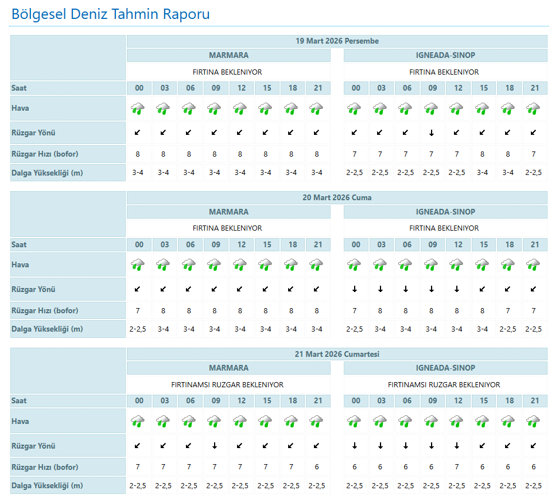Click hour 21 header in 20 Mart Marmara
This screenshot has width=559, height=502.
click(x=318, y=245)
